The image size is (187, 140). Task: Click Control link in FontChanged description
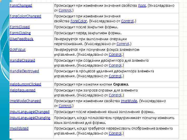(x=65, y=10)
